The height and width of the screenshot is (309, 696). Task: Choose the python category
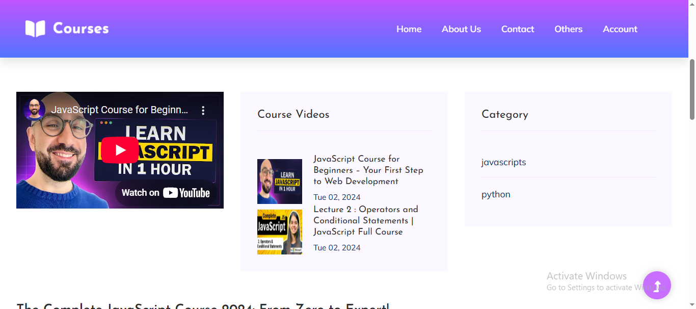click(495, 194)
